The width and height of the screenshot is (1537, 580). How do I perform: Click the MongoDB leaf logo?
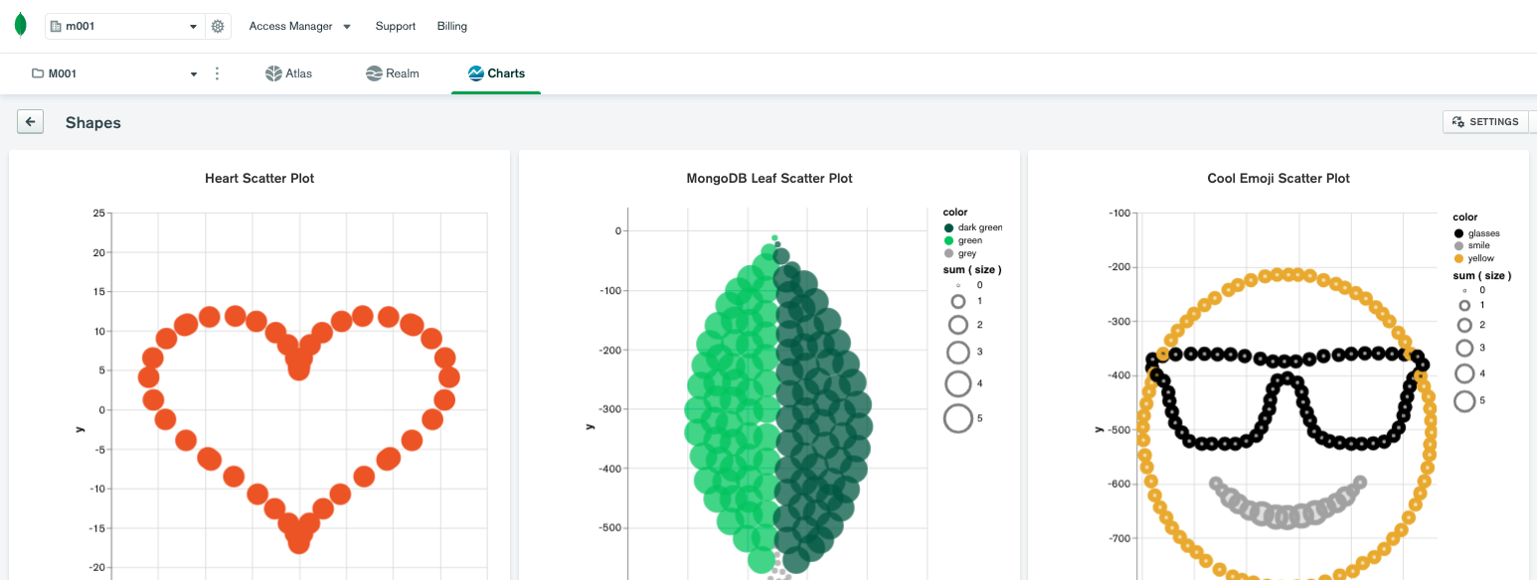pos(21,26)
